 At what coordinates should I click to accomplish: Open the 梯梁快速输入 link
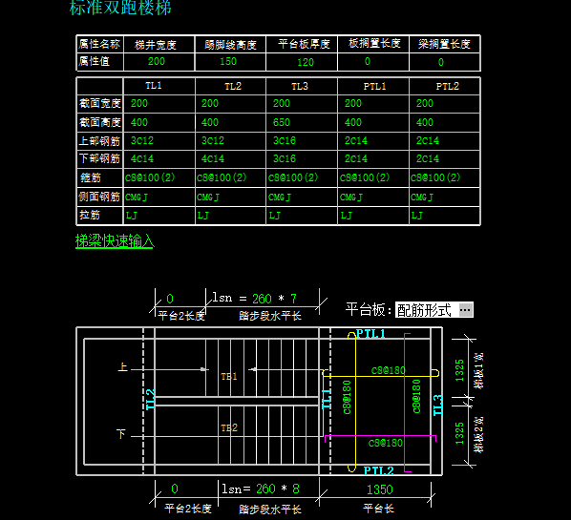(x=115, y=240)
